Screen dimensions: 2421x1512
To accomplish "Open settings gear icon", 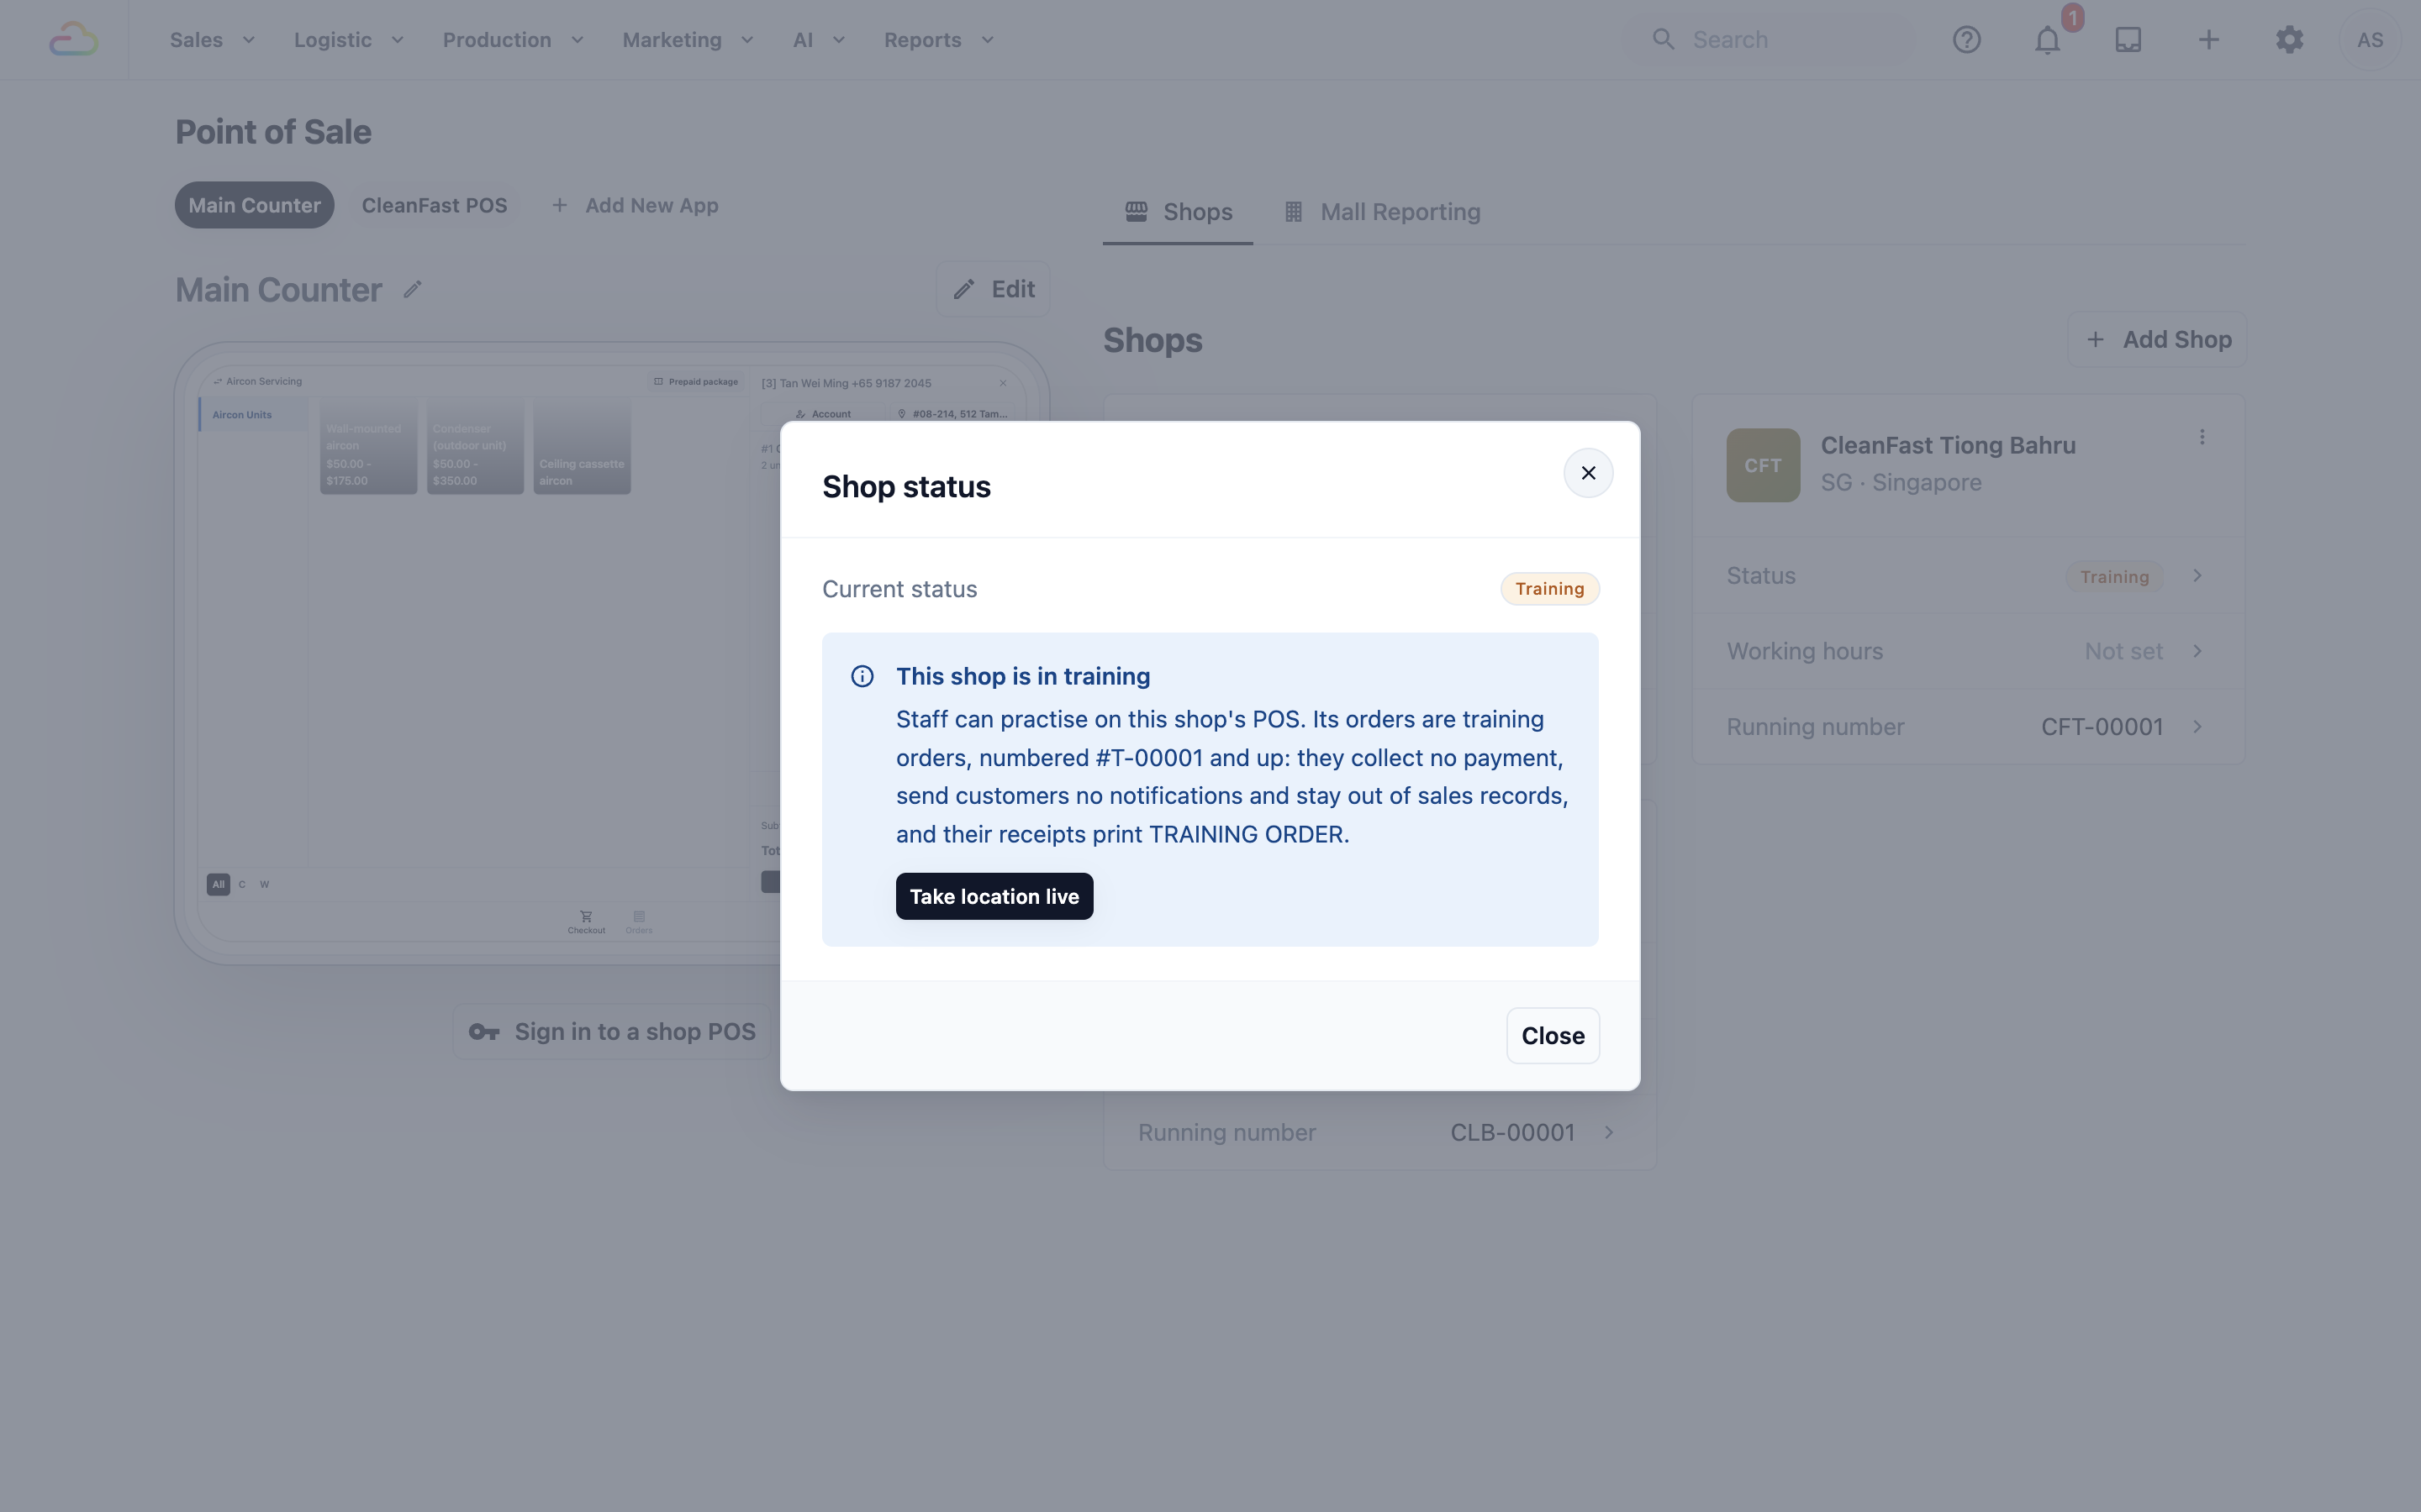I will pyautogui.click(x=2290, y=40).
